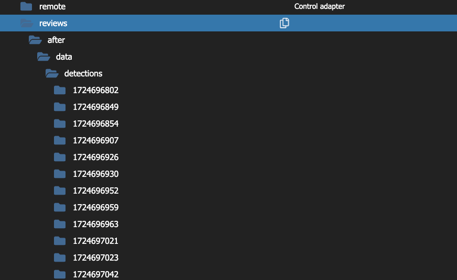Select folder name 1724696952
The image size is (457, 280).
(95, 191)
